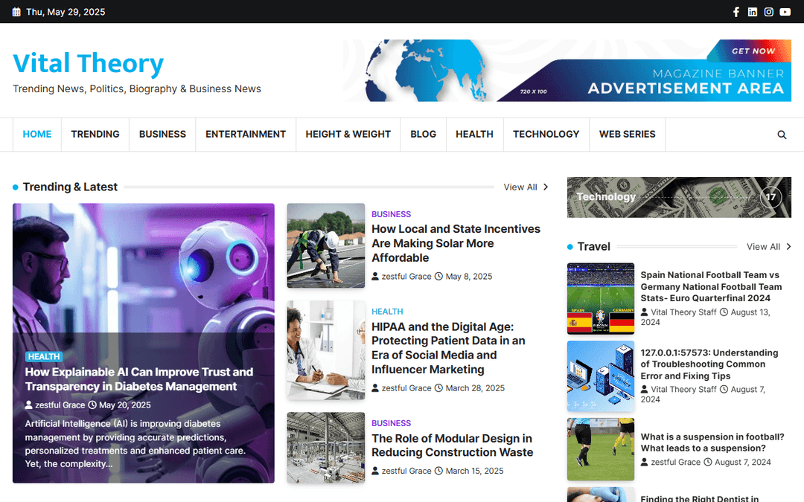The image size is (804, 502).
Task: Click the isometric servers thumbnail
Action: tap(601, 376)
